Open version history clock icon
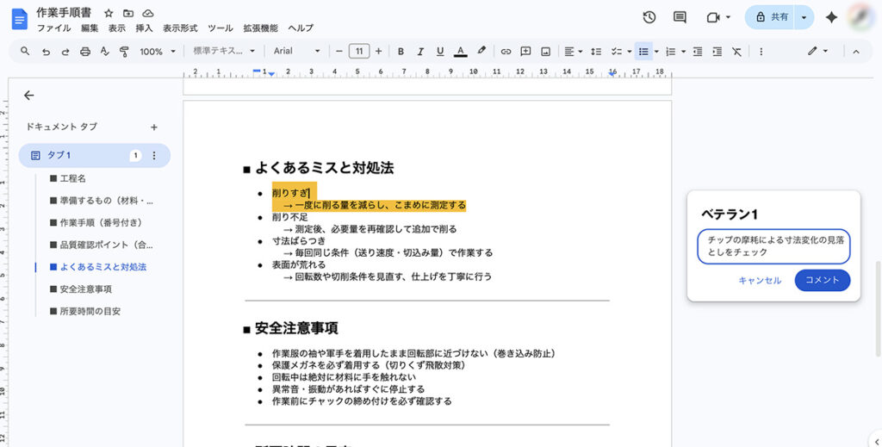 pos(649,17)
